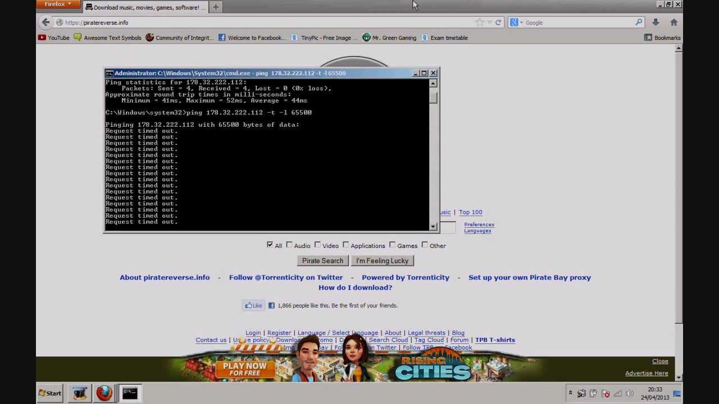Image resolution: width=719 pixels, height=404 pixels.
Task: Click the Pirate Search button
Action: [x=322, y=260]
